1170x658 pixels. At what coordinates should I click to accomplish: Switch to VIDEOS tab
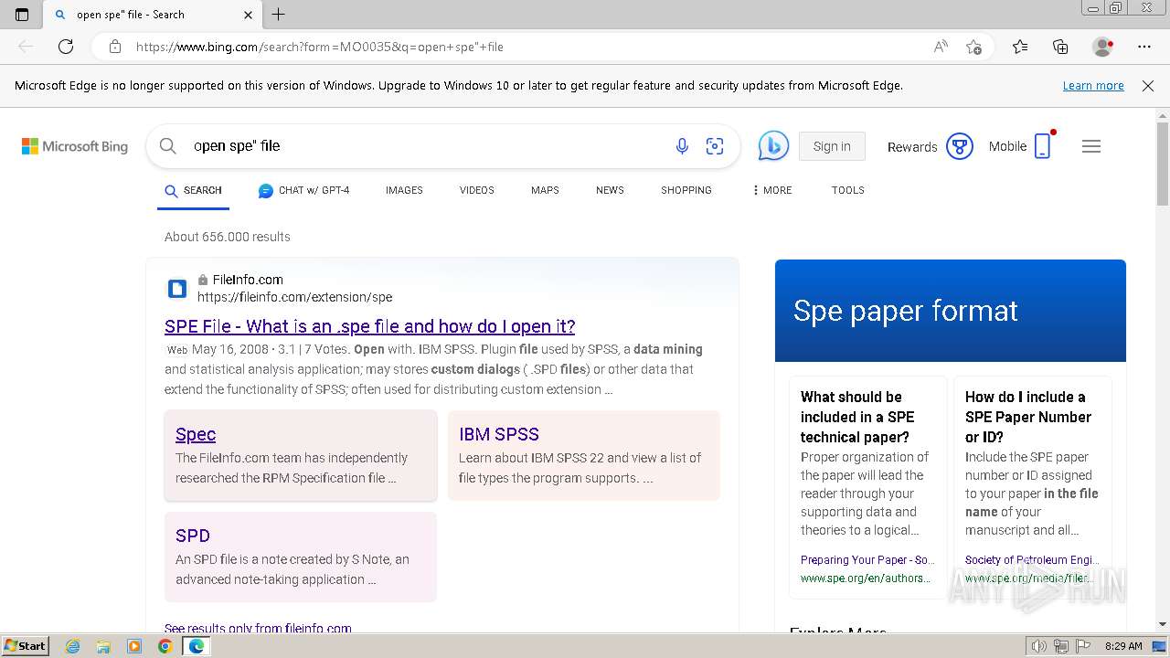[476, 190]
